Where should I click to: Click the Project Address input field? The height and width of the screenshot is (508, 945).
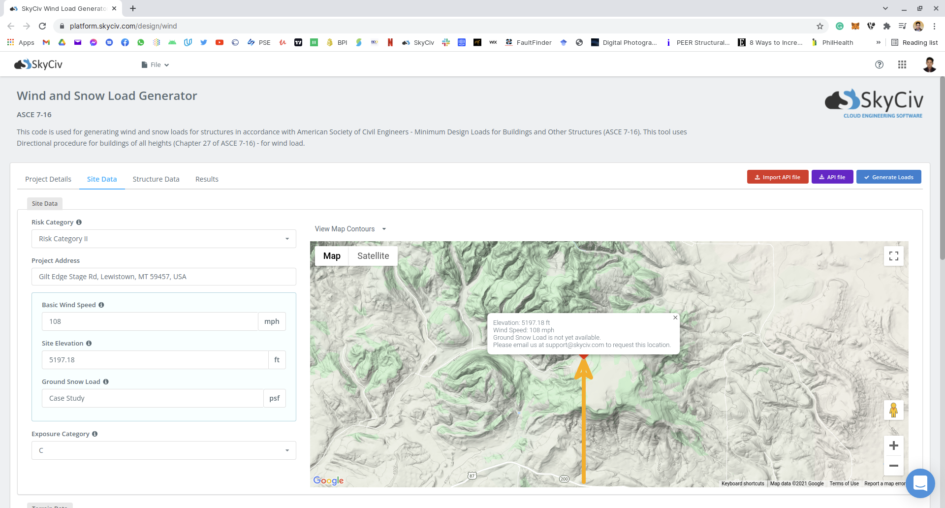163,277
